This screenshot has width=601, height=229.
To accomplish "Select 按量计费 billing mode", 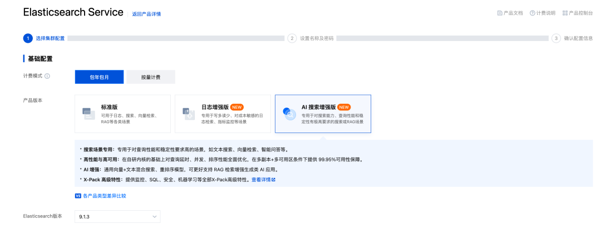I will (x=151, y=77).
